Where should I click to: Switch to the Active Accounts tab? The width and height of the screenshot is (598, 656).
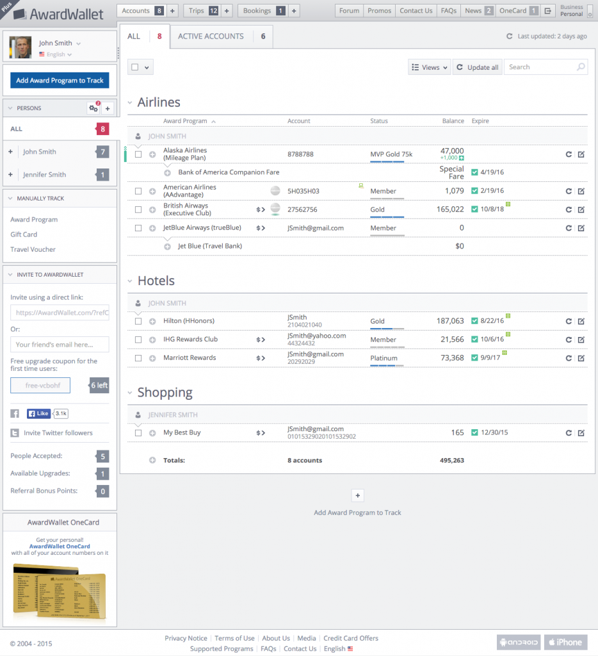222,37
